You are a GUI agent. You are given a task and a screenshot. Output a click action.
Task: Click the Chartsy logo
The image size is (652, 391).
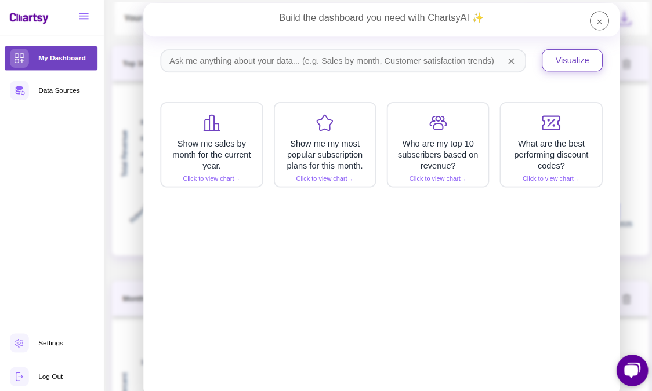pyautogui.click(x=28, y=18)
